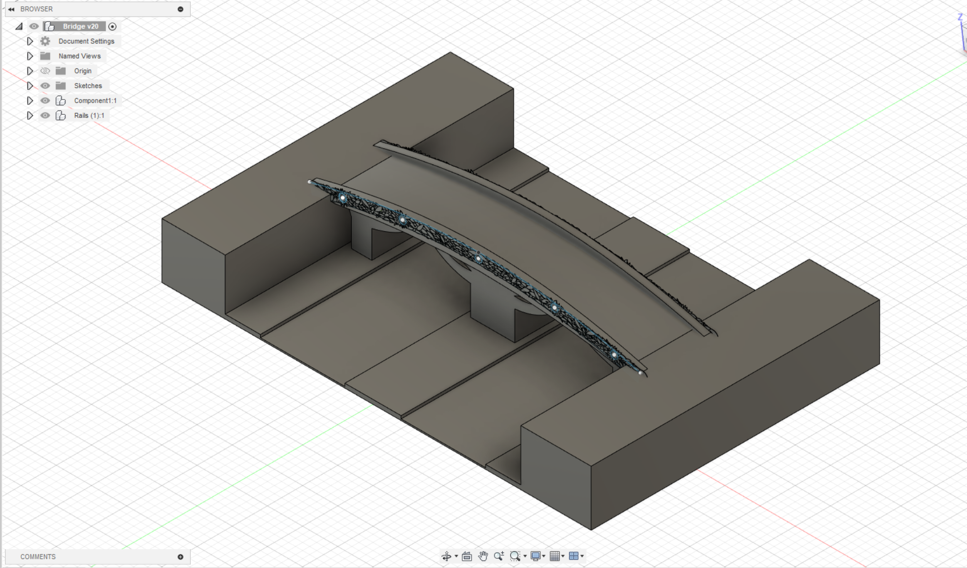The width and height of the screenshot is (967, 568).
Task: Expand the Named Views folder
Action: [x=30, y=56]
